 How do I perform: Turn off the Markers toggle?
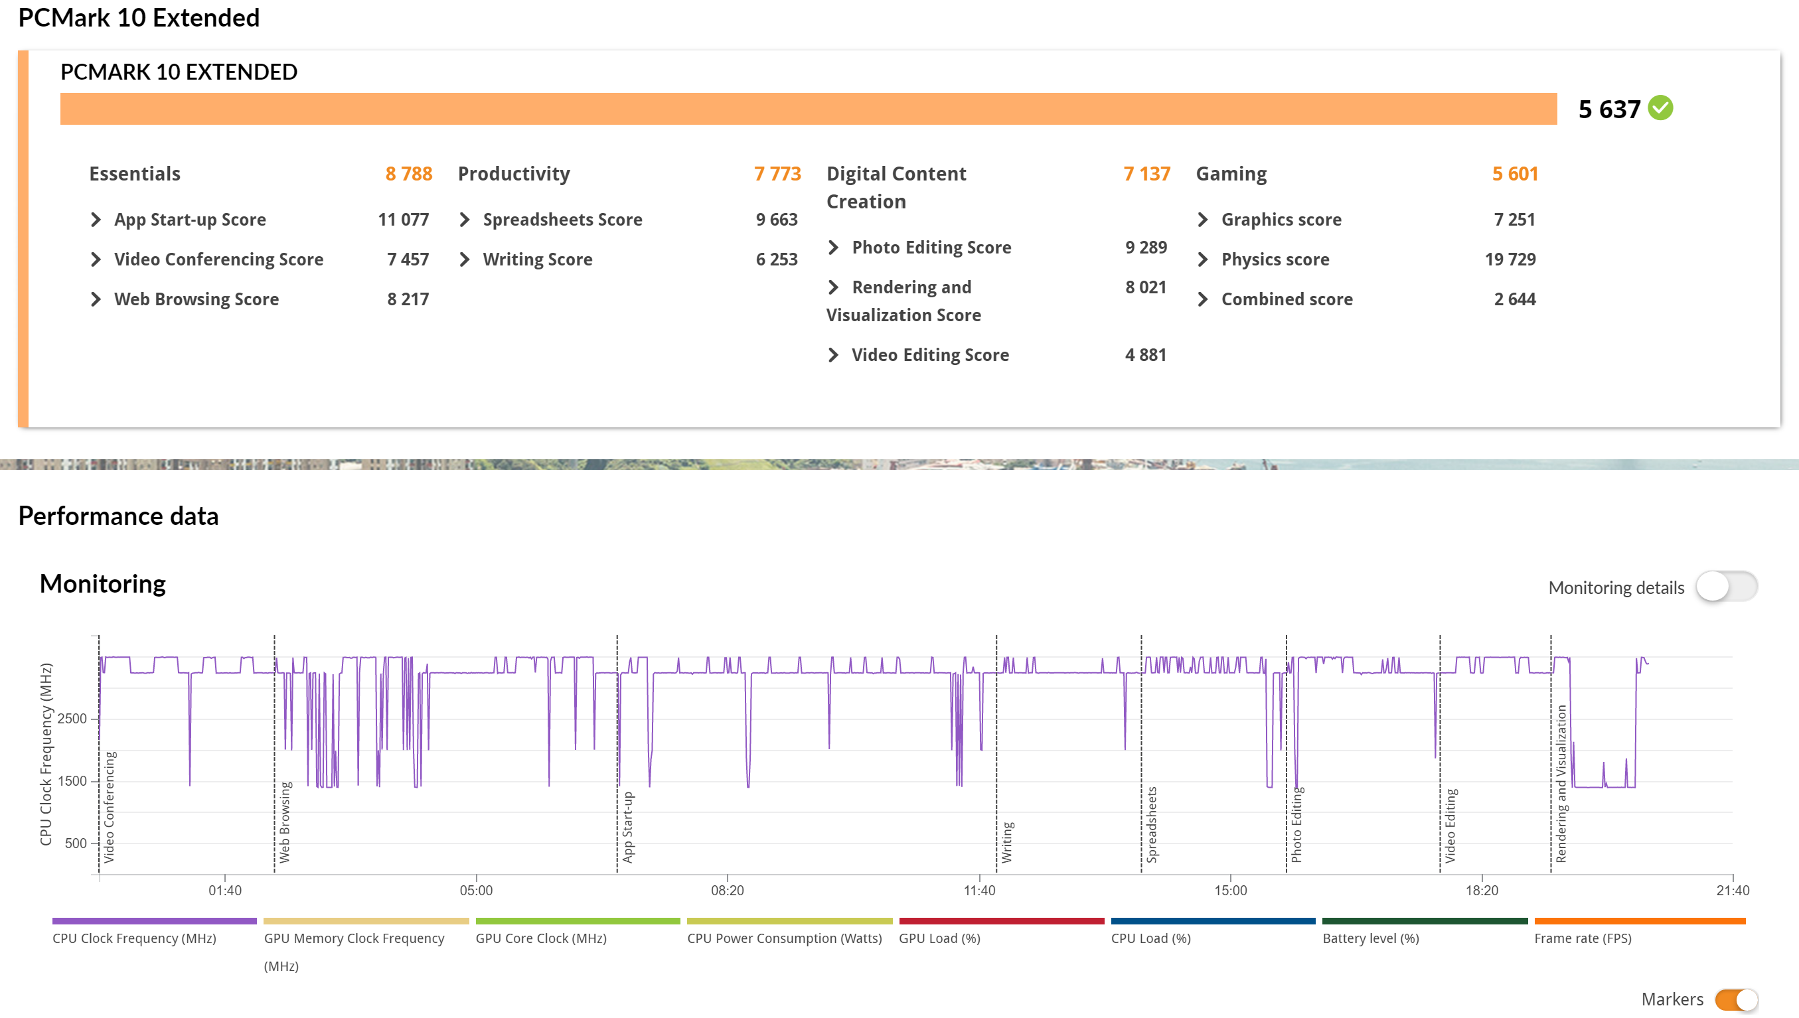(1736, 1000)
